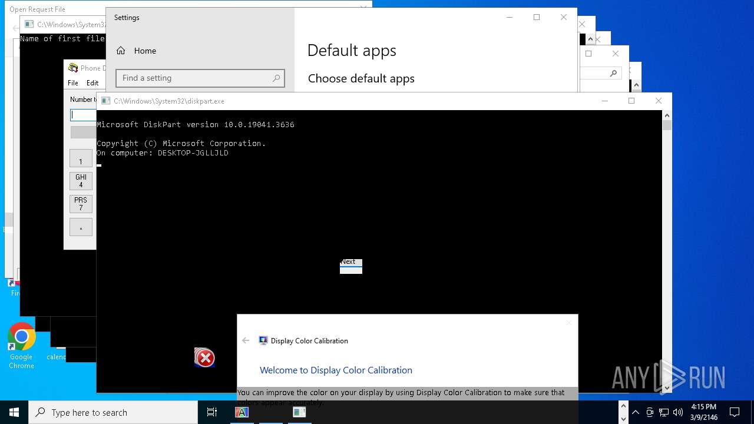Click back arrow in Display Color Calibration

[x=246, y=340]
